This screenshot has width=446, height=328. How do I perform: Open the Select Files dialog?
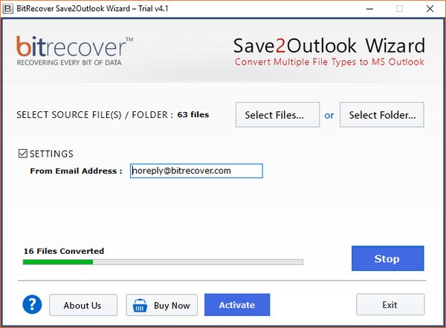coord(277,115)
